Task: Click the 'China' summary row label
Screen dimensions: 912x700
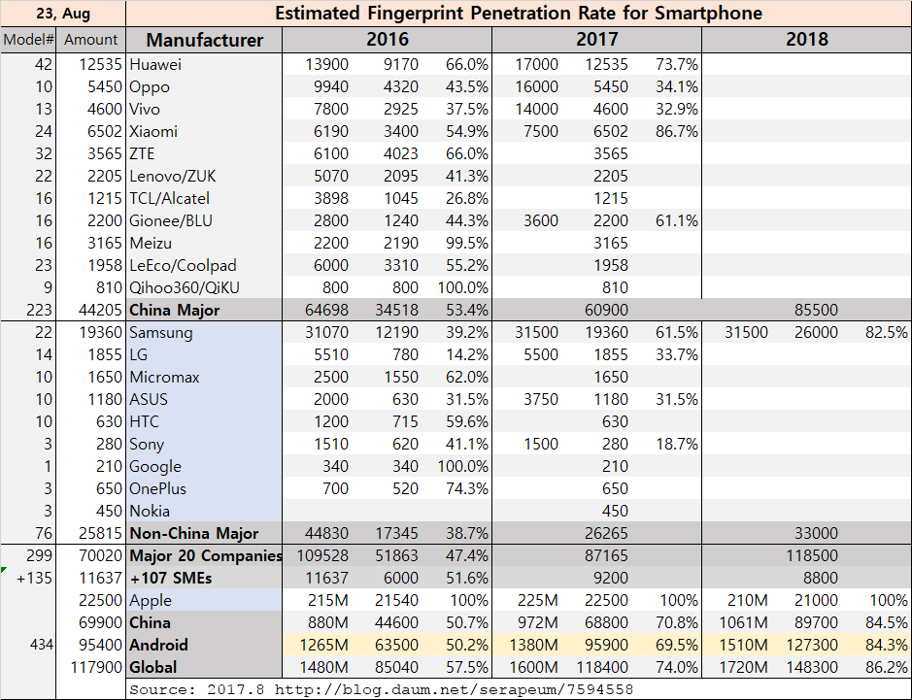Action: point(204,622)
